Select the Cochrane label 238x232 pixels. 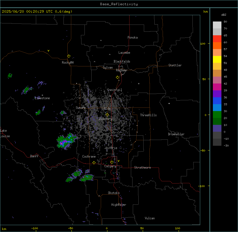click(x=89, y=157)
